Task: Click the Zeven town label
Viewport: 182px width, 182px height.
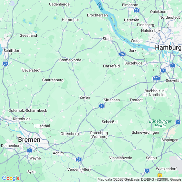Action: click(85, 97)
